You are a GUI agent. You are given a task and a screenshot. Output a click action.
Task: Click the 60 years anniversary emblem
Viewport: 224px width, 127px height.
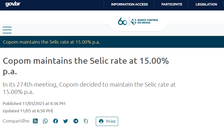pos(123,22)
